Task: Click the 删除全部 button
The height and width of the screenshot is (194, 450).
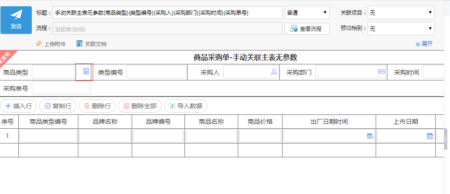Action: click(x=140, y=106)
